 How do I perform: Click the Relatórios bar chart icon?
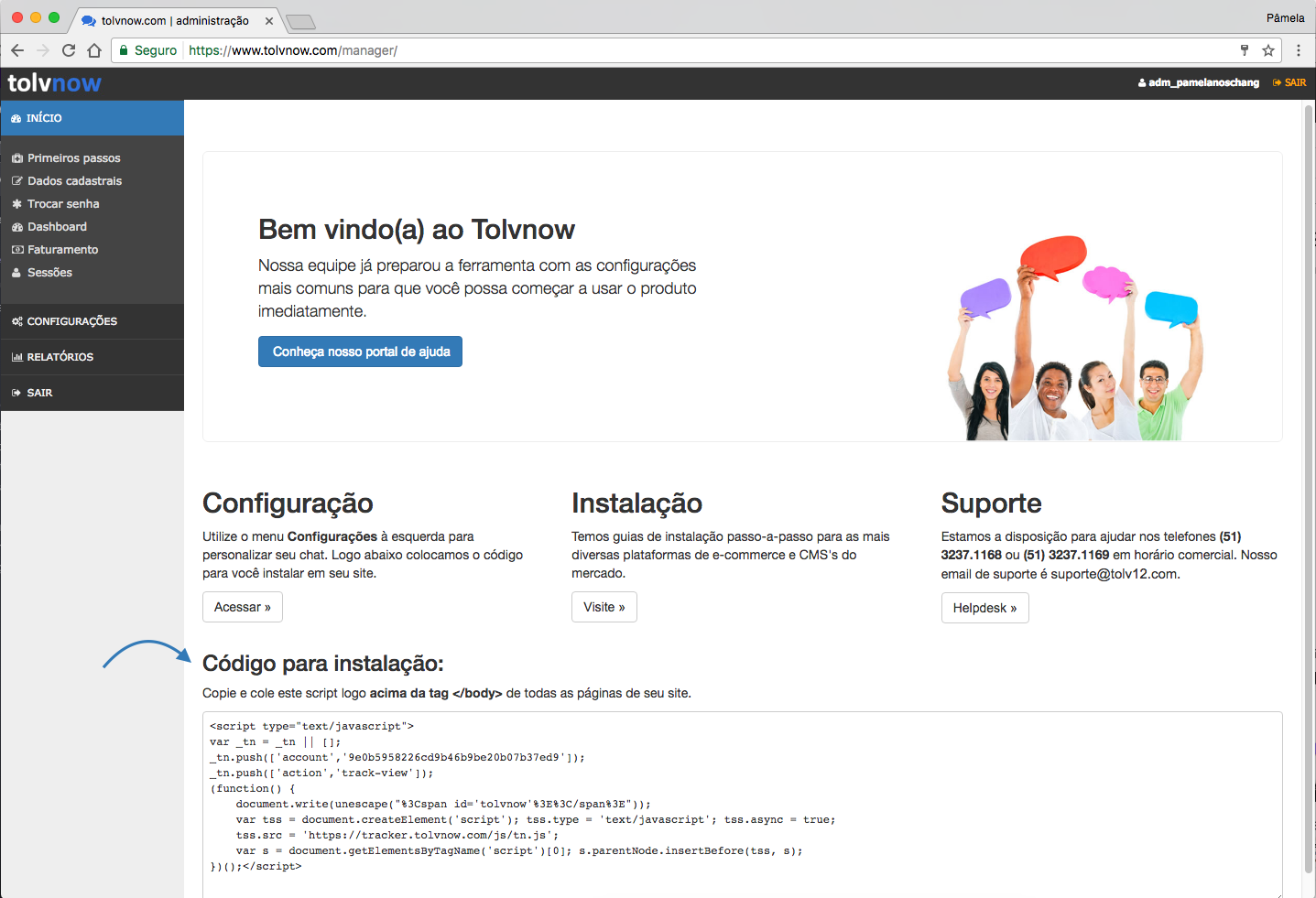(x=17, y=357)
